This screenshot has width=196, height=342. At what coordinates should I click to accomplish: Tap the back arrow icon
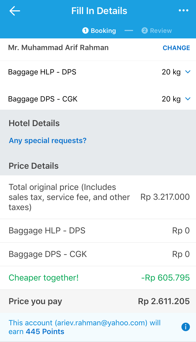[x=15, y=11]
